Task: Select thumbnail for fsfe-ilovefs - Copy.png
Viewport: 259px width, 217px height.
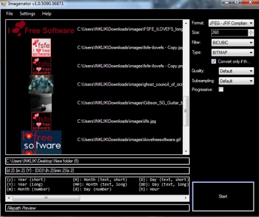Action: point(41,66)
